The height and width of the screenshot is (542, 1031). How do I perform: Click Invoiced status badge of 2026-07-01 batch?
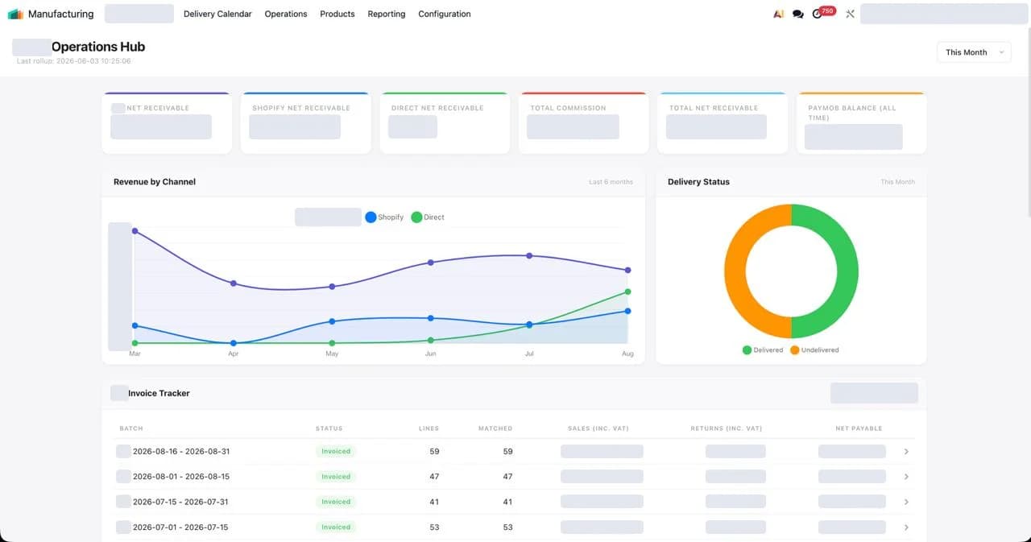336,528
